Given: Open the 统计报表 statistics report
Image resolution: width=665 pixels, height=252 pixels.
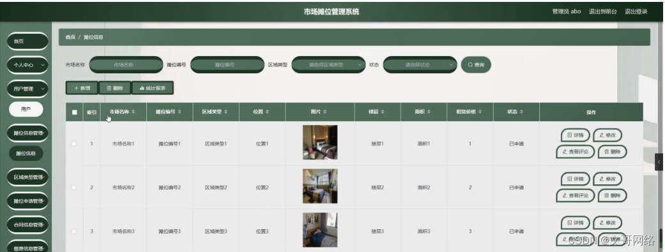Looking at the screenshot, I should click(152, 88).
